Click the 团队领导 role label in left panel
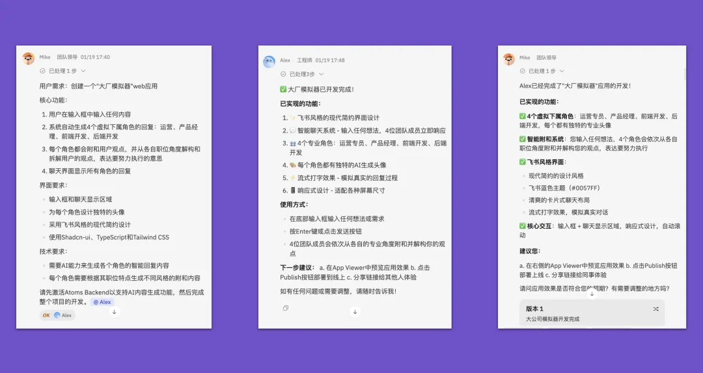The width and height of the screenshot is (703, 373). 67,57
